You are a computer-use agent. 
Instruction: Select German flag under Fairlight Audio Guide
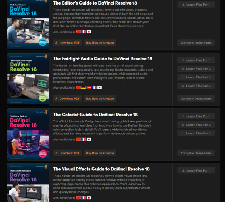coord(84,87)
